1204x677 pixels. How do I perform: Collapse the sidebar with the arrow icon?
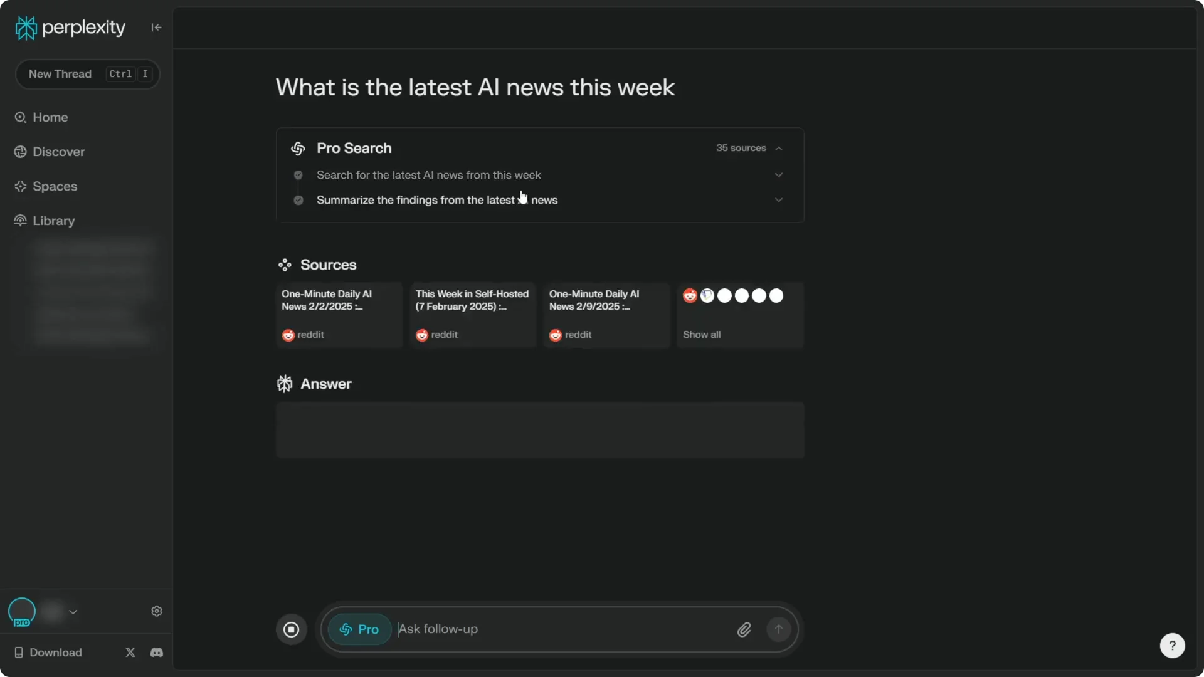(156, 27)
